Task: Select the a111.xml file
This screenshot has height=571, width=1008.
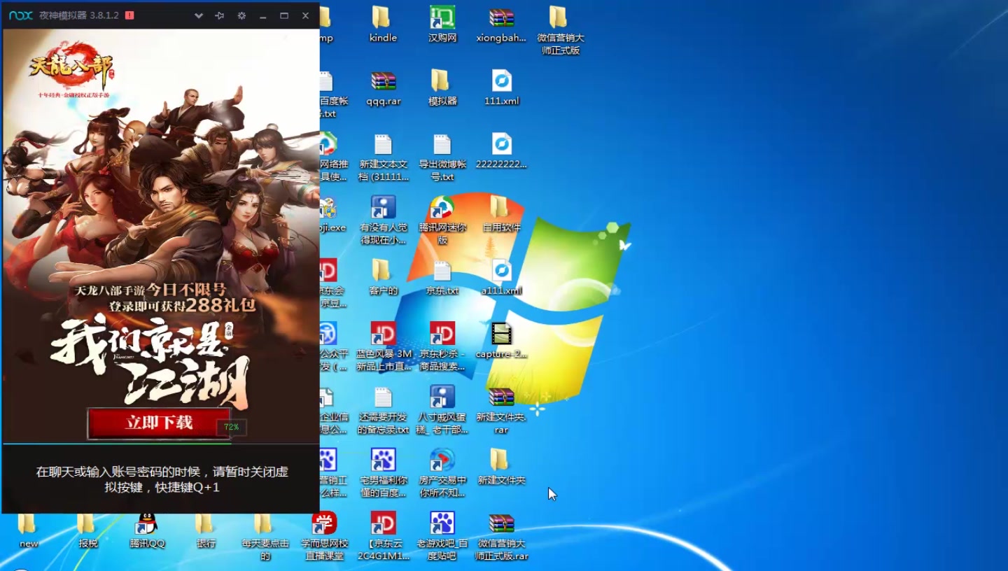Action: coord(501,277)
